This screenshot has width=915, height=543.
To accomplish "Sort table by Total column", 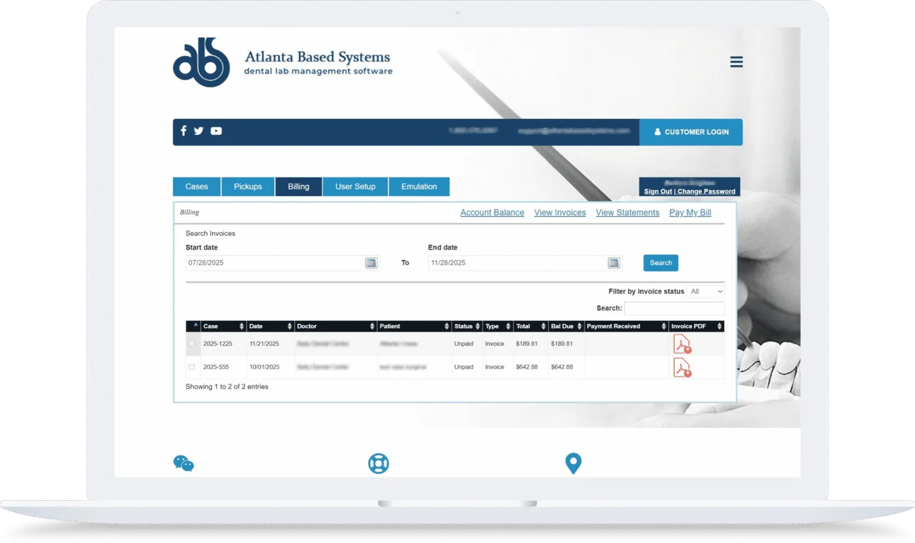I will pos(530,326).
